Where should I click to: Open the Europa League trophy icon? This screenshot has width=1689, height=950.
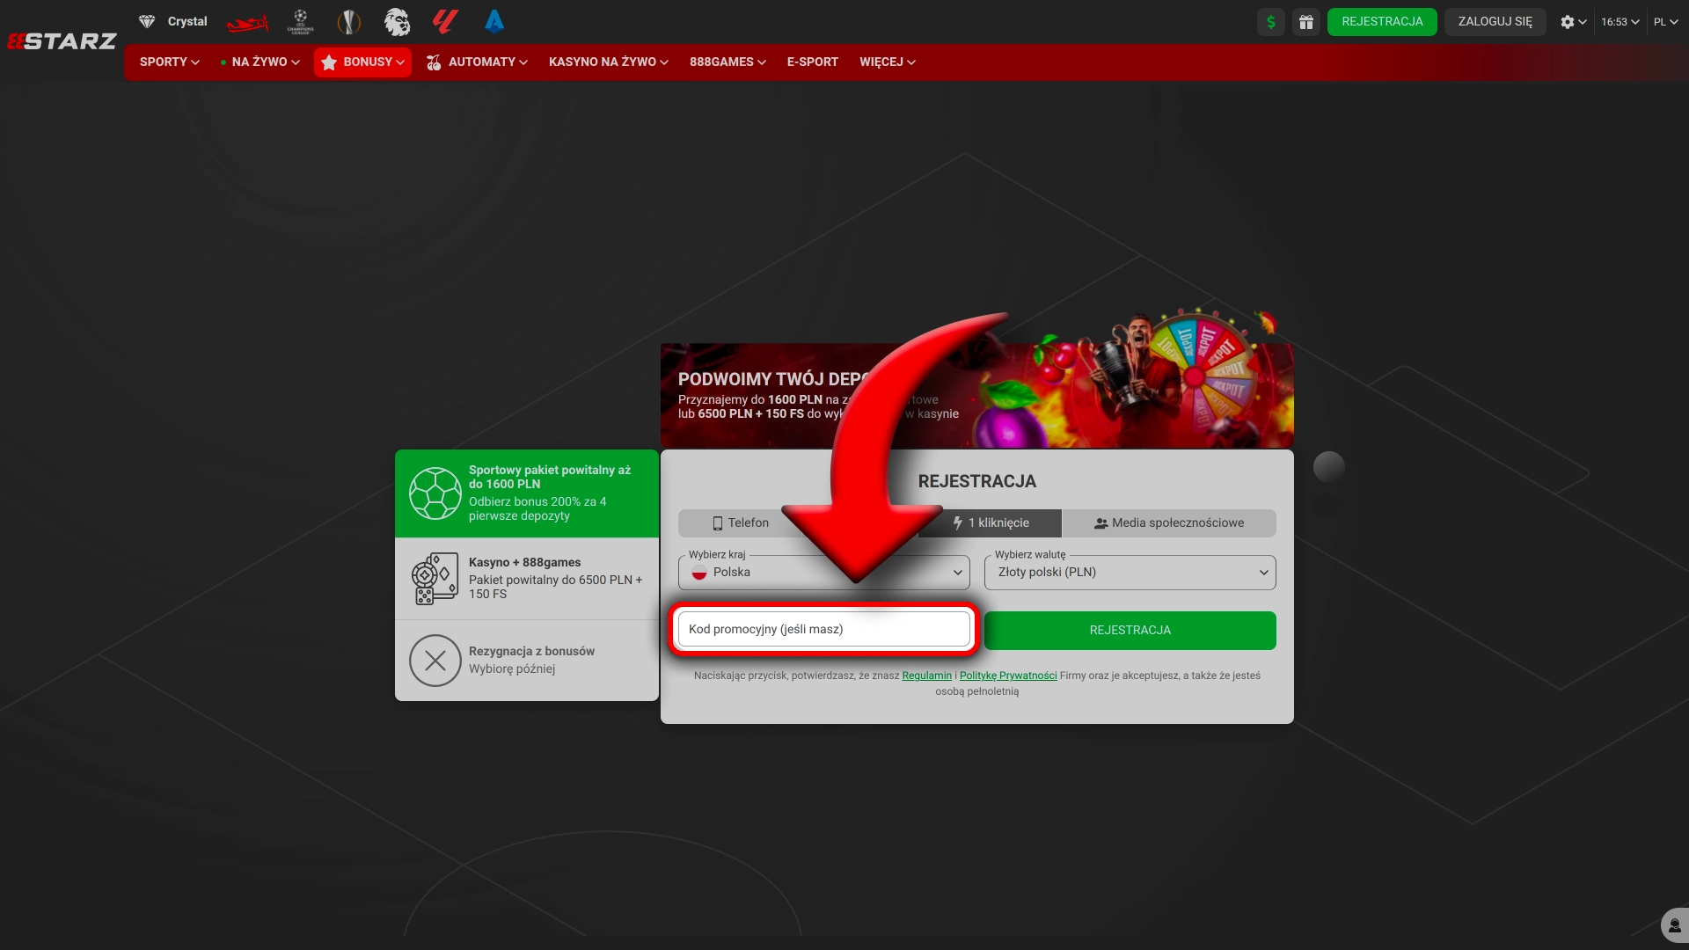click(x=349, y=22)
